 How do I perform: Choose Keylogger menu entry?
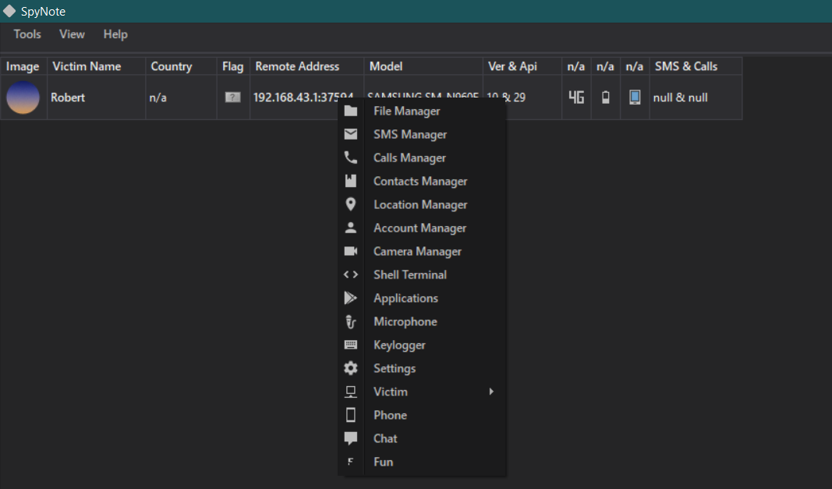click(423, 345)
